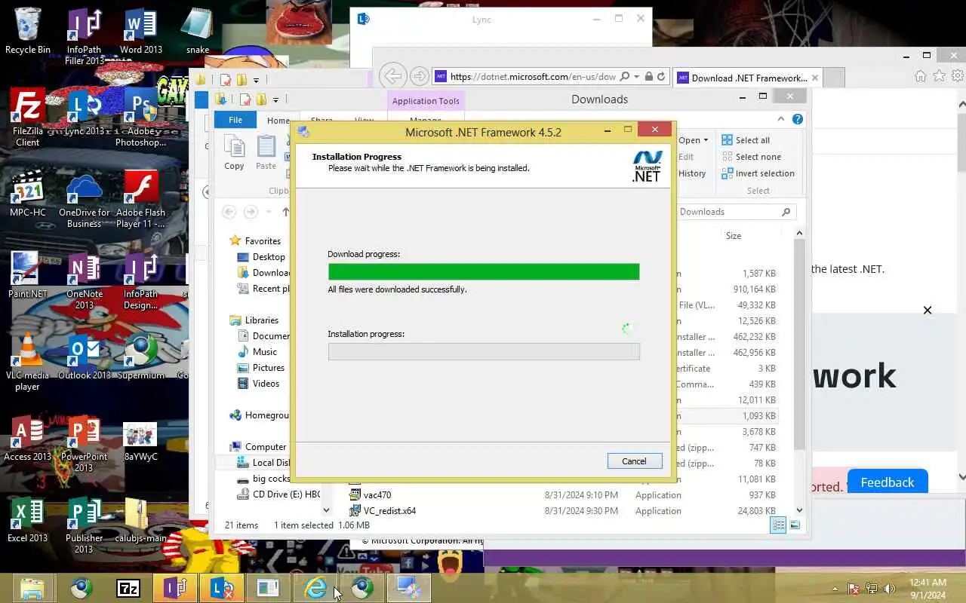
Task: Click Invert selection in Explorer ribbon
Action: pos(758,173)
